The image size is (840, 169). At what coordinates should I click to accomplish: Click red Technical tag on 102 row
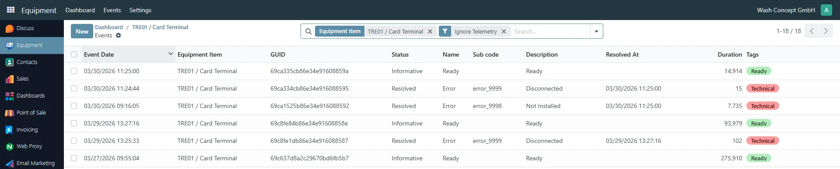763,141
